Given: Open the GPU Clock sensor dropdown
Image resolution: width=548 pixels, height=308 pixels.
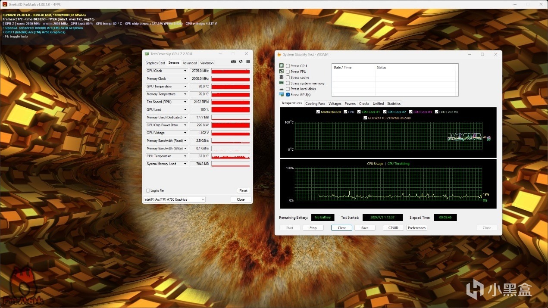Looking at the screenshot, I should (185, 71).
